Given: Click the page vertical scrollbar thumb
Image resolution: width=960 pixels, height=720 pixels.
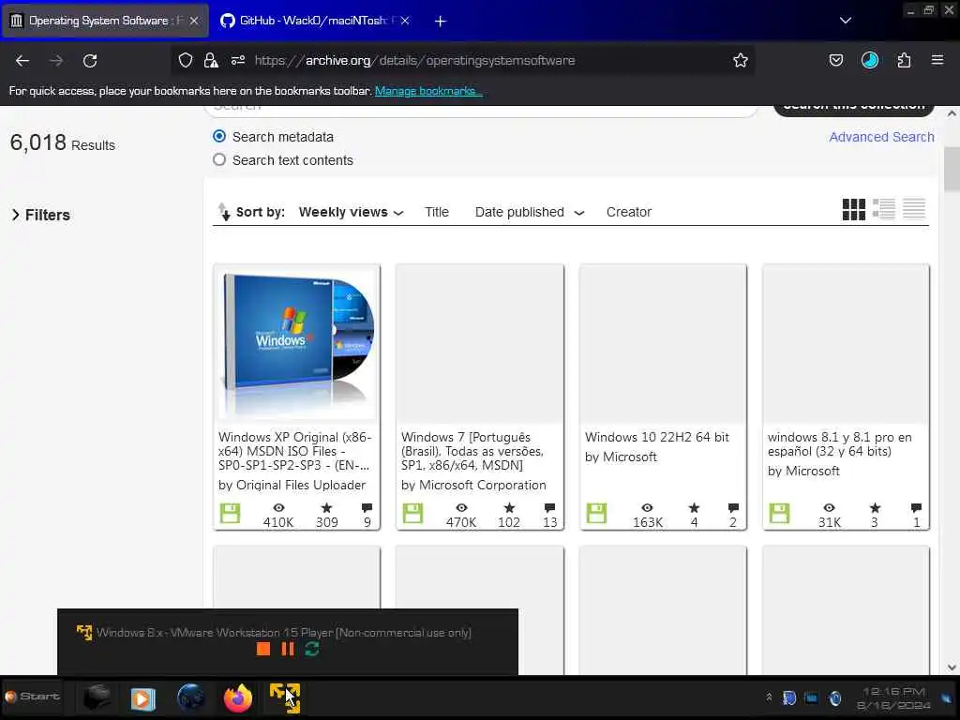Looking at the screenshot, I should pyautogui.click(x=952, y=170).
